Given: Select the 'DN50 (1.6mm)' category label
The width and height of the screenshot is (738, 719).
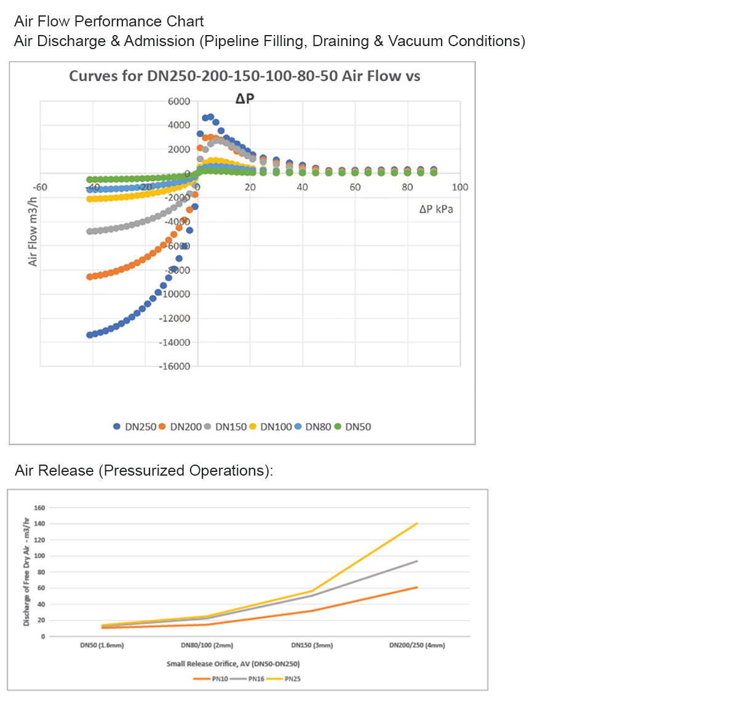Looking at the screenshot, I should pyautogui.click(x=102, y=645).
